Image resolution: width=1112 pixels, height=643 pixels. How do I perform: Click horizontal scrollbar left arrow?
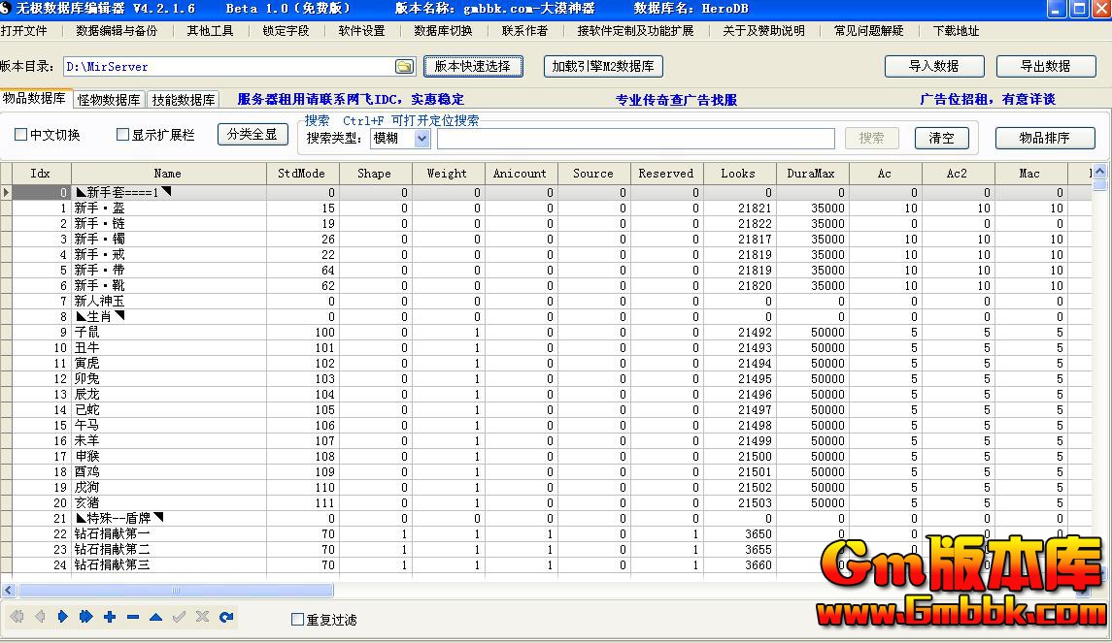9,590
